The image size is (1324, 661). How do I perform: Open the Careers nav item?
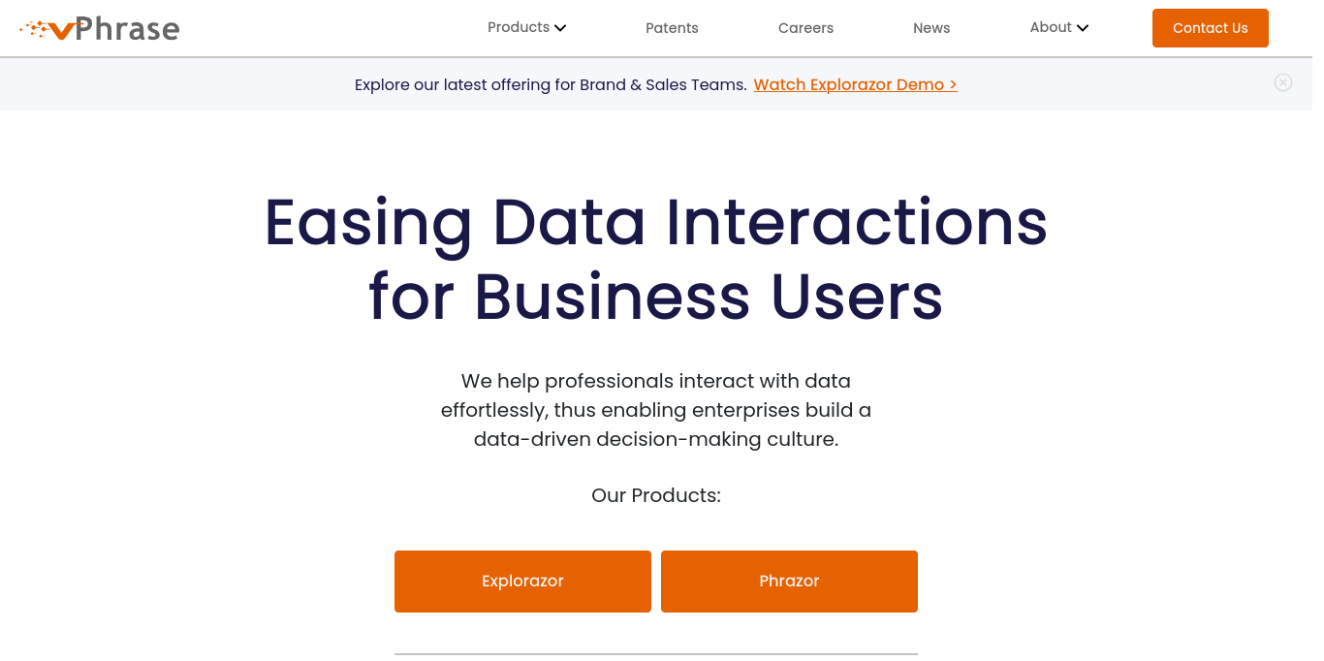(805, 28)
